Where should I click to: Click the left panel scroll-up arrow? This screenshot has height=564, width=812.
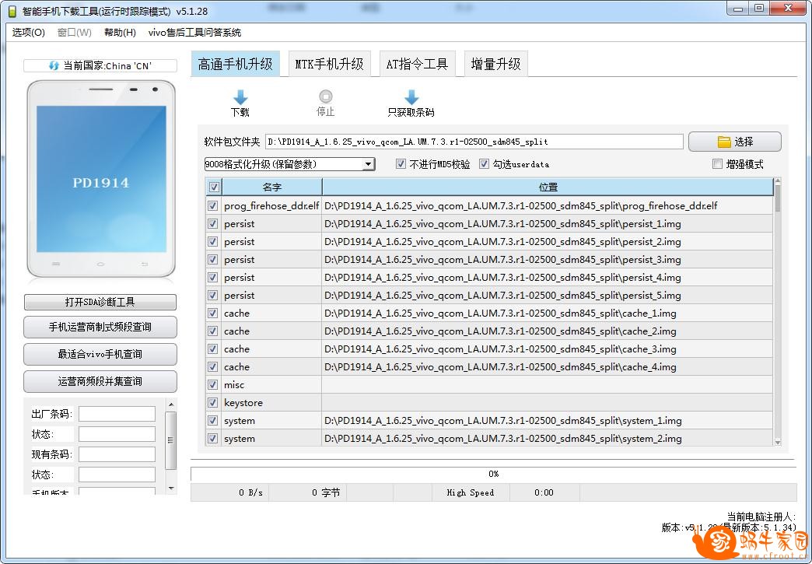pos(171,404)
